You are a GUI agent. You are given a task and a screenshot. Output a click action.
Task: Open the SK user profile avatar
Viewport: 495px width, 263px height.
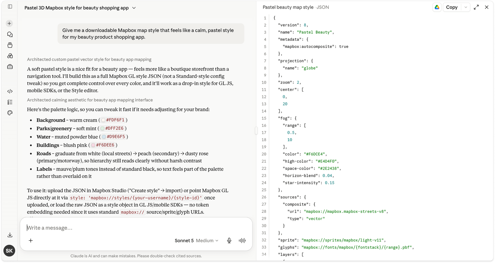[x=9, y=251]
